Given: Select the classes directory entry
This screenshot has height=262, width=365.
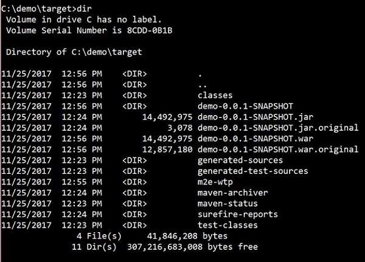Looking at the screenshot, I should click(215, 95).
